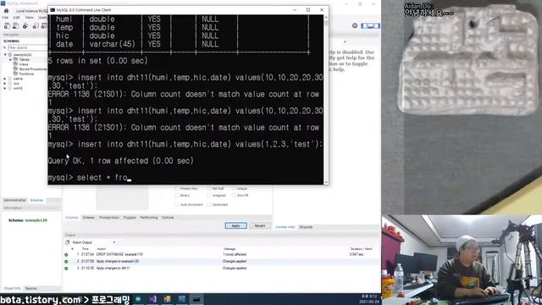Expand the Tables node arrow
This screenshot has width=542, height=305.
[11, 59]
